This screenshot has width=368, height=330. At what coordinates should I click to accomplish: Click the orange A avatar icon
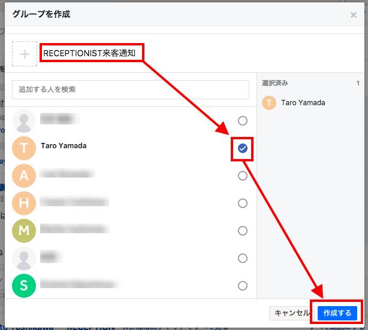(x=25, y=176)
